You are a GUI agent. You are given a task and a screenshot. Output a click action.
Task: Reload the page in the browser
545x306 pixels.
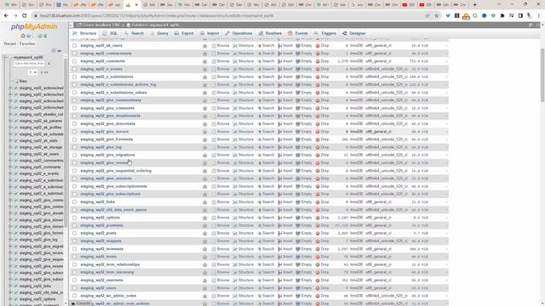point(24,15)
